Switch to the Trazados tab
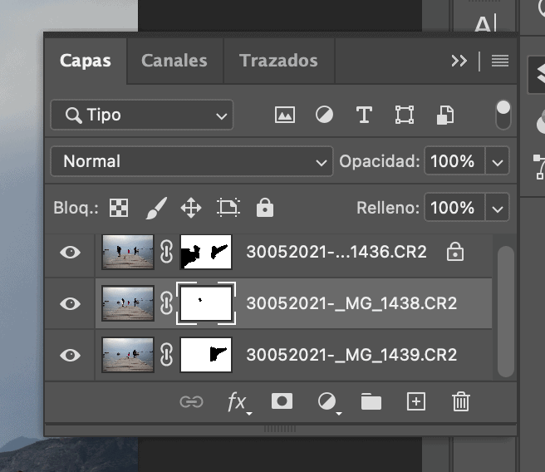 point(279,61)
